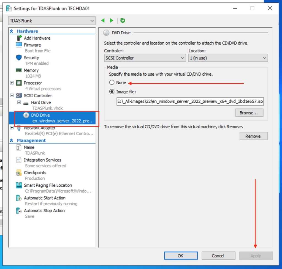Expand the Processor tree node
Screen dimensions: 282x269
pos(12,83)
